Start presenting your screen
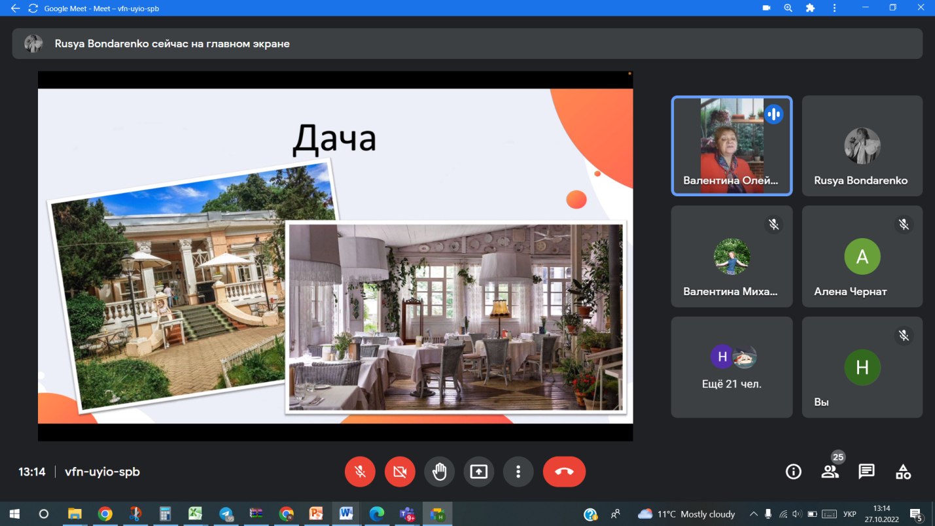The image size is (935, 526). click(x=479, y=472)
